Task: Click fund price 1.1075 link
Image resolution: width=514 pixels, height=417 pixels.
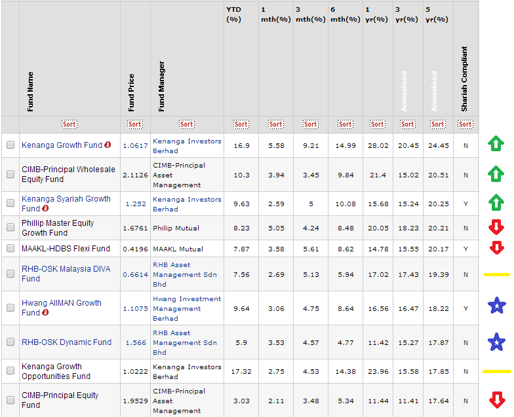Action: 135,309
